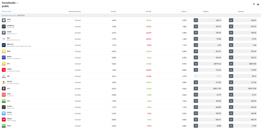Click the V sell button for INDA

(x=196, y=126)
